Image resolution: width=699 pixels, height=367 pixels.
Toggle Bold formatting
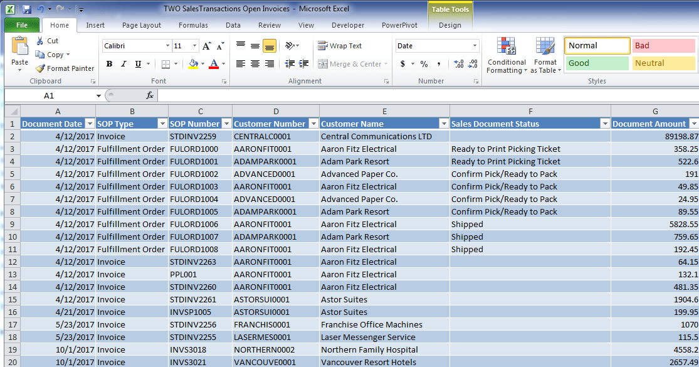[x=109, y=64]
